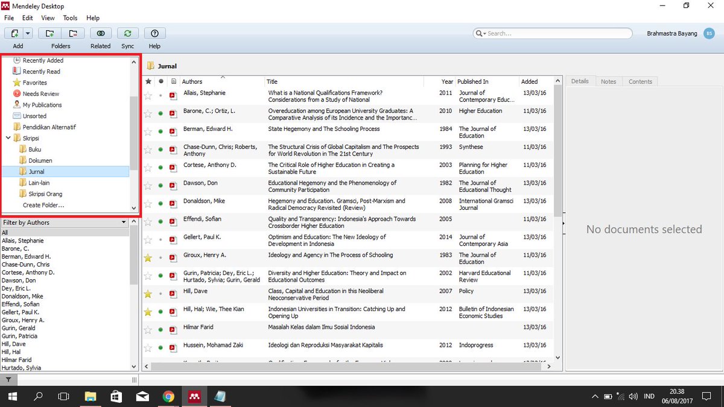Filter by author Giroux, Henry A.

[23, 320]
